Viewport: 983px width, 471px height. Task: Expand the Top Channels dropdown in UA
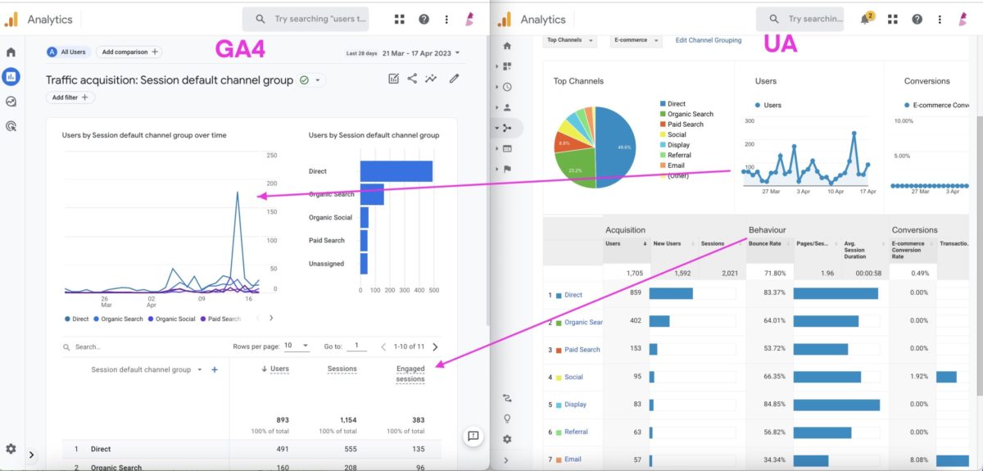pyautogui.click(x=570, y=40)
